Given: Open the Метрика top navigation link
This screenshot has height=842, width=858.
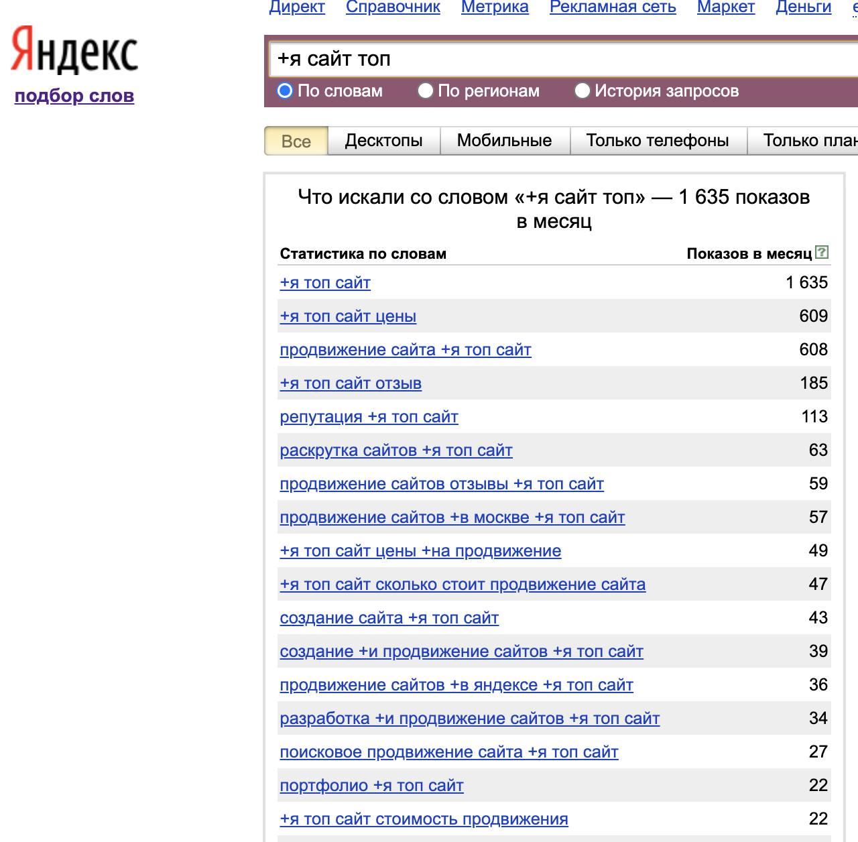Looking at the screenshot, I should coord(495,7).
